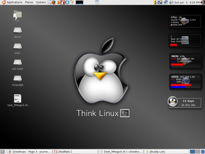Click the Gaim tray icon near clock
The image size is (205, 154).
(155, 2)
